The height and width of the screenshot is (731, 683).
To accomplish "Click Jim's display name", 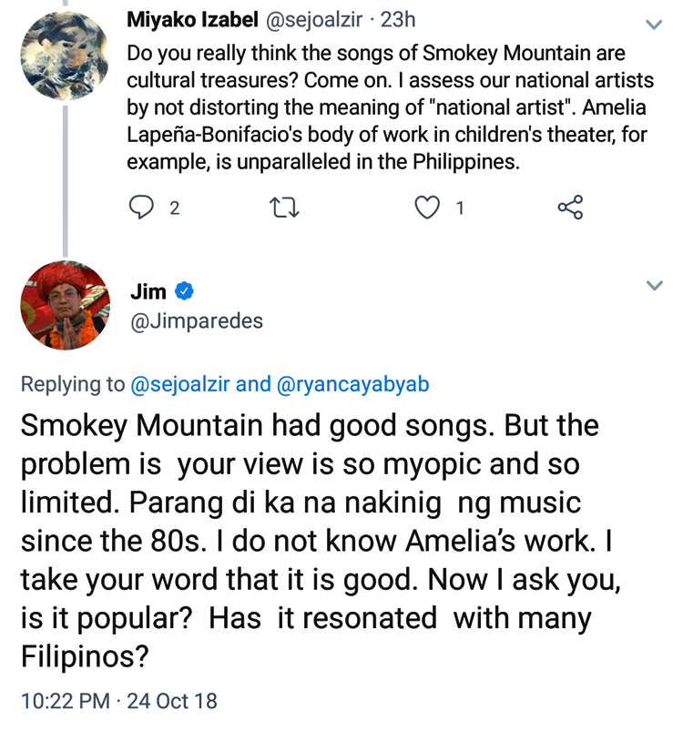I will 148,291.
